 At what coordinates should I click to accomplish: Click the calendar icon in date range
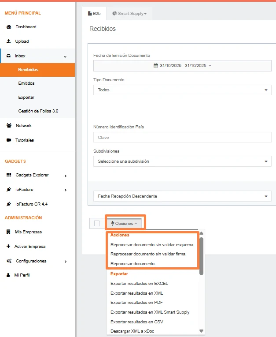156,66
